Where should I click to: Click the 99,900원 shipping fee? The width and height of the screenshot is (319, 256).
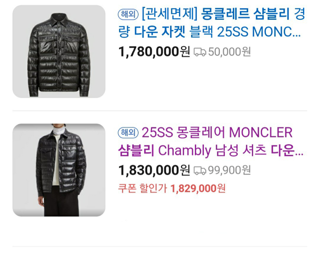pos(229,170)
